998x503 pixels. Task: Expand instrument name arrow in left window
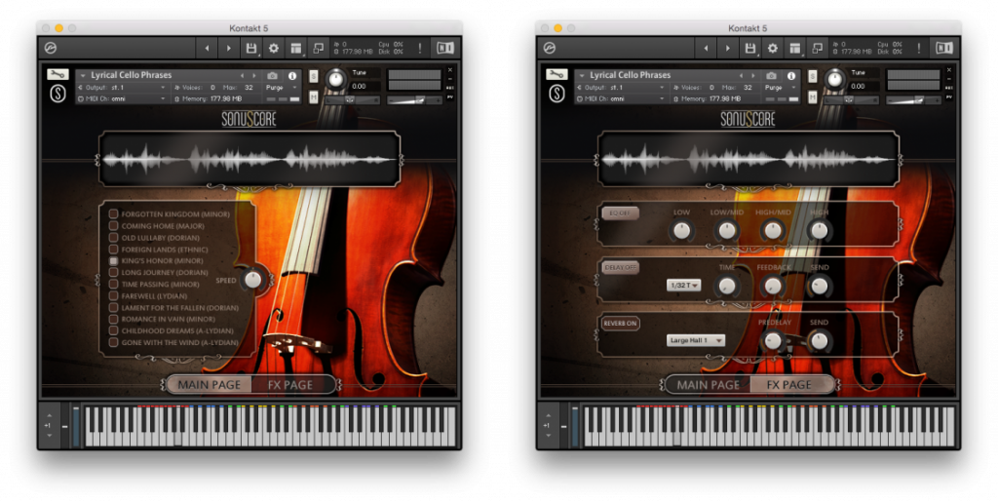83,75
